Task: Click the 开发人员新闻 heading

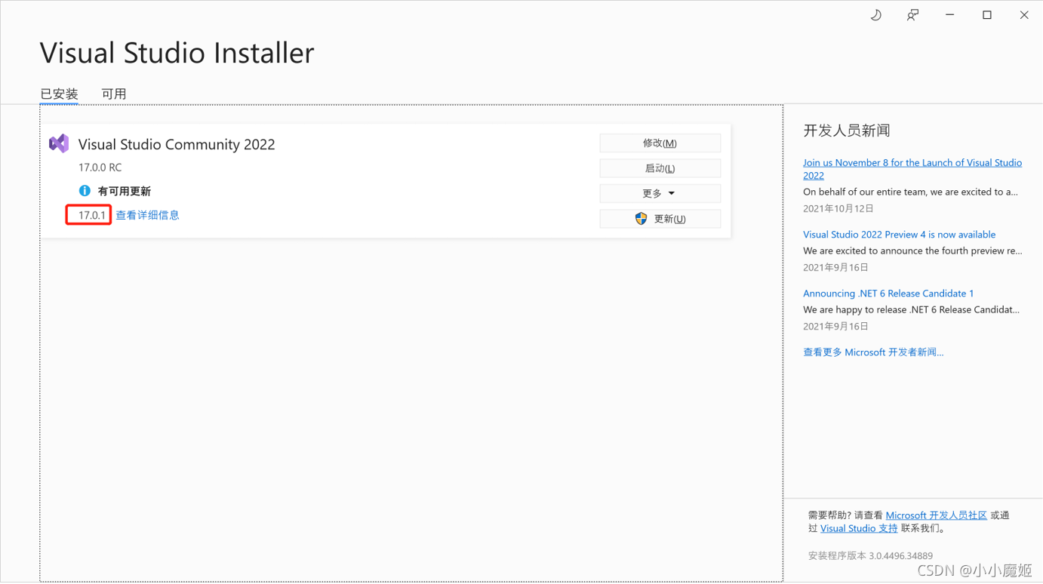Action: [x=847, y=131]
